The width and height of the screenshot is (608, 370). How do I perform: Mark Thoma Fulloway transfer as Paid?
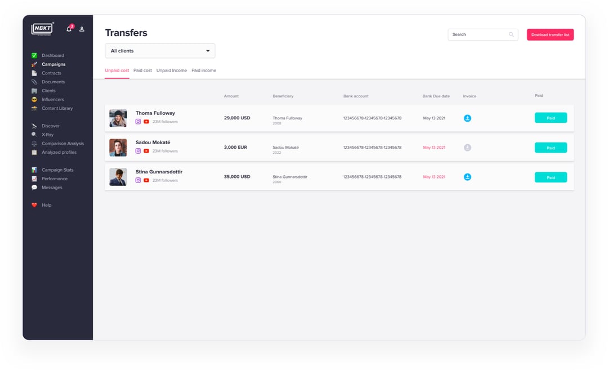551,118
